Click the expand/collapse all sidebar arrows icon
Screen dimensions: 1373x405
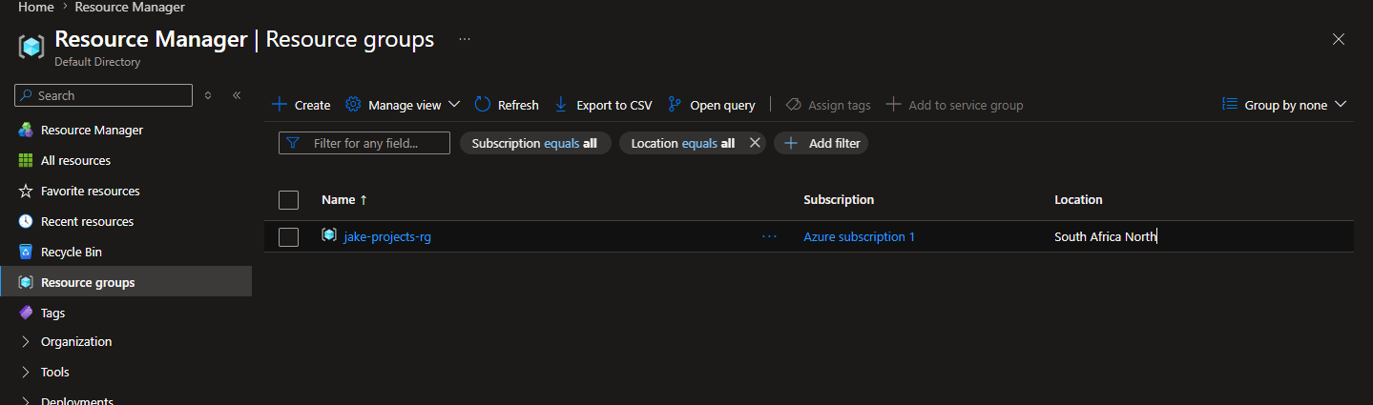[209, 95]
